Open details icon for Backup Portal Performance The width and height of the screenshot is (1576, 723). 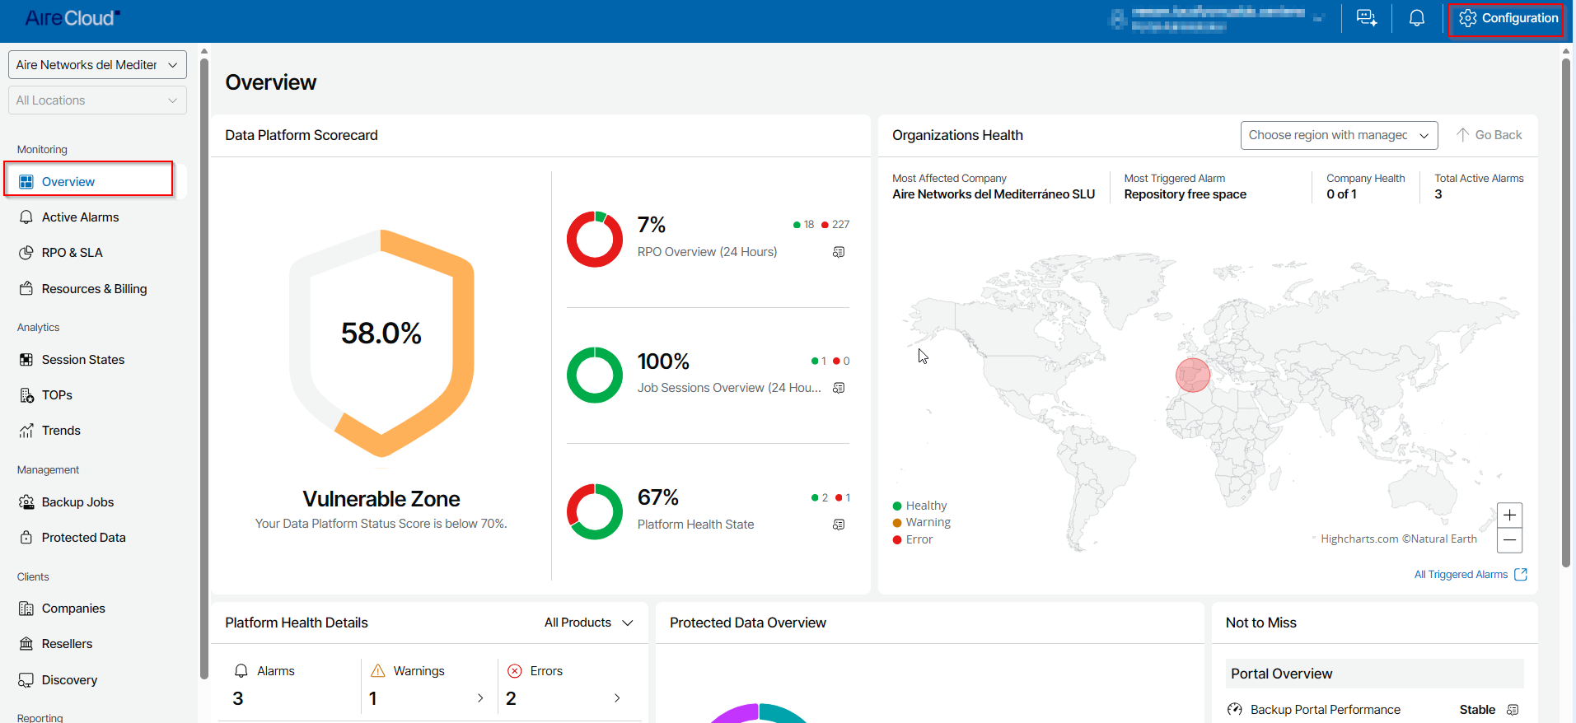(x=1513, y=710)
